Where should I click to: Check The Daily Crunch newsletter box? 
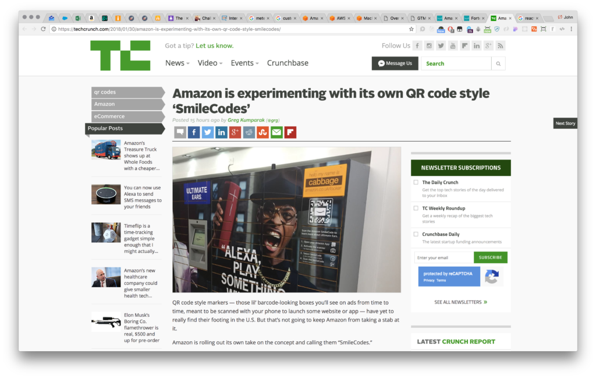click(x=416, y=182)
